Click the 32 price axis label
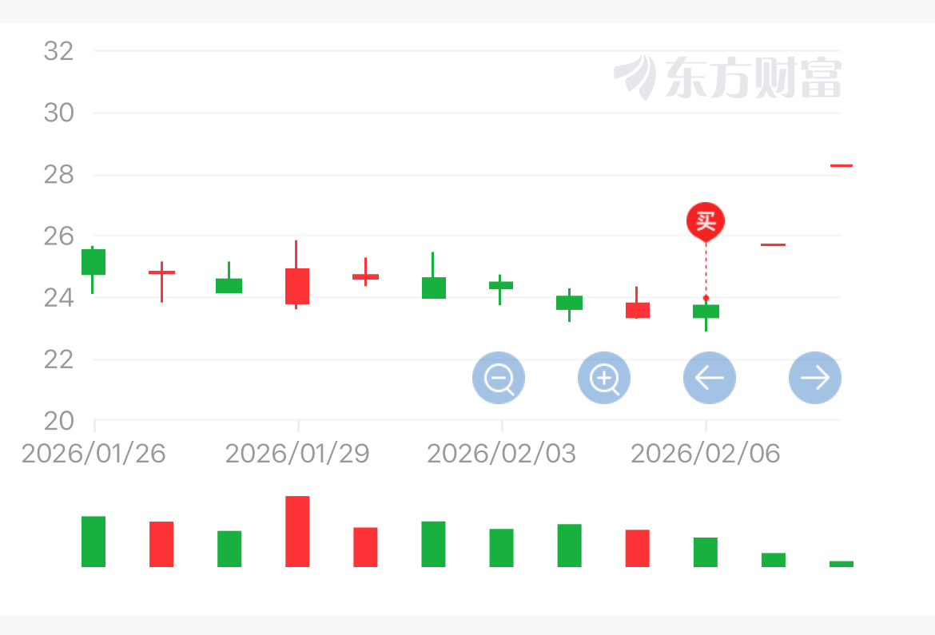935x635 pixels. click(x=58, y=51)
